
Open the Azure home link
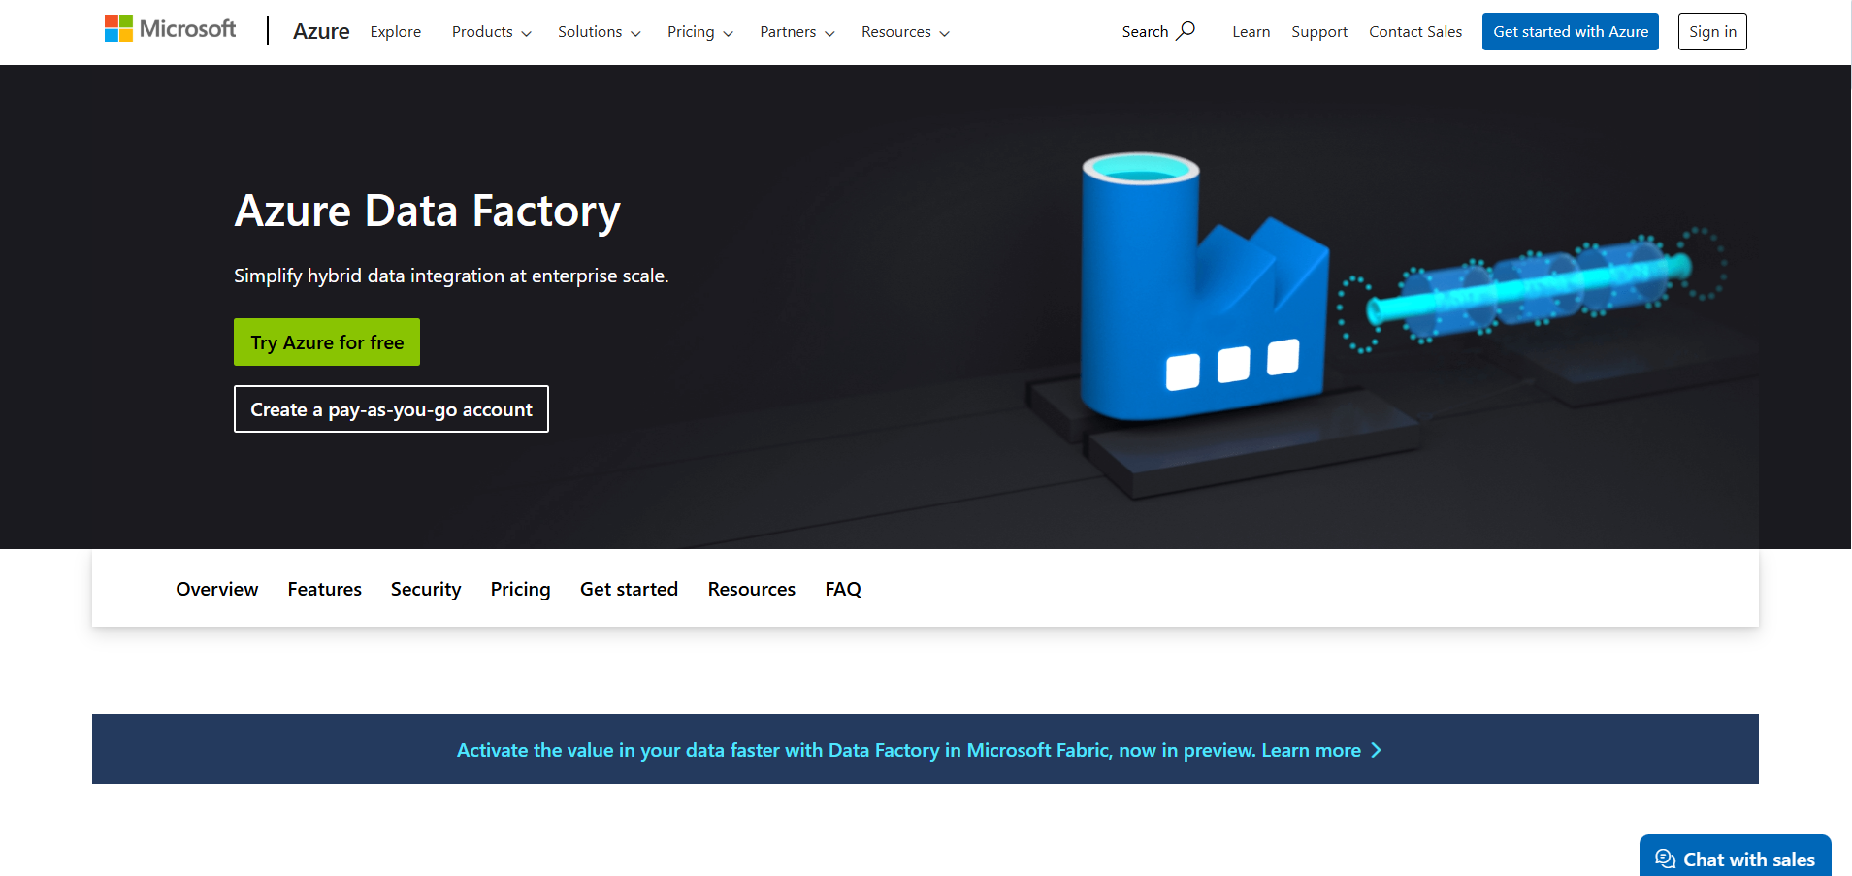pyautogui.click(x=321, y=31)
